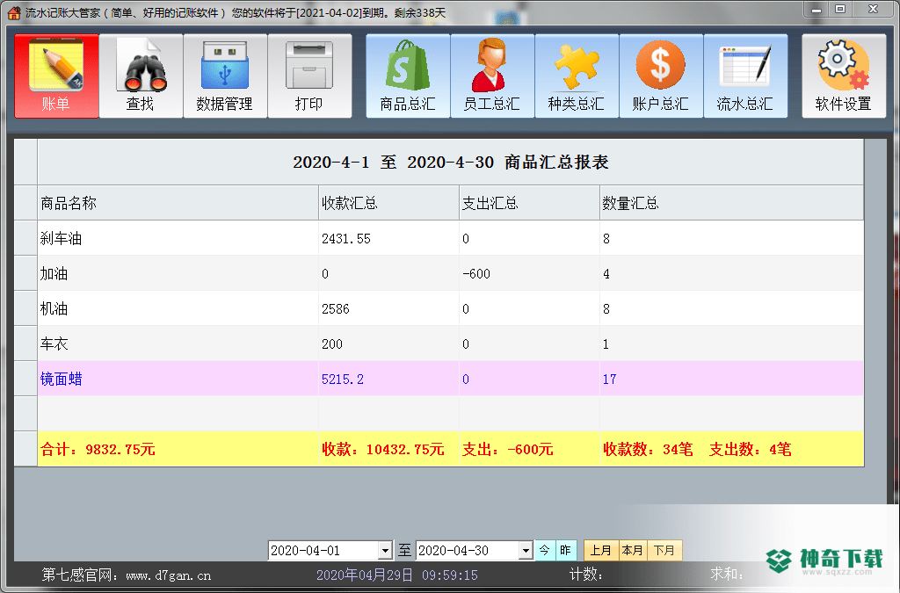
Task: Expand the end date 2020-04-30 dropdown arrow
Action: (x=526, y=551)
